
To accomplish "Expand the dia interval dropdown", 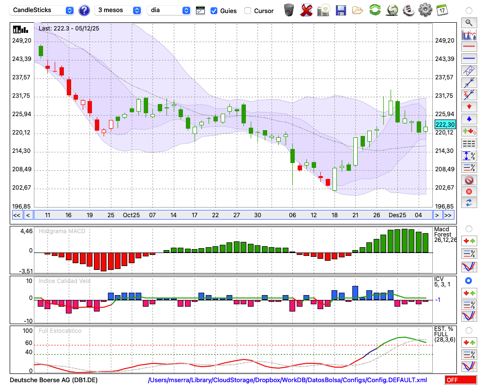I will tap(169, 10).
